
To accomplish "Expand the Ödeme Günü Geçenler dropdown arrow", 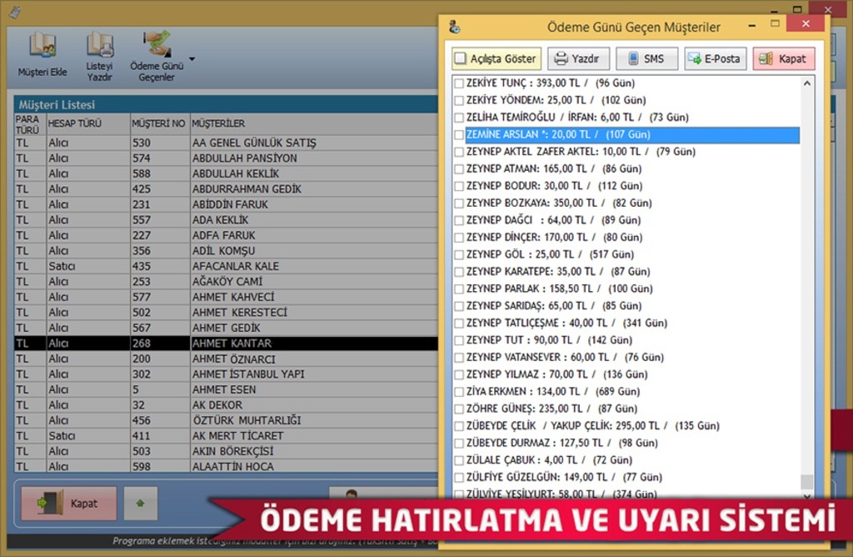I will tap(192, 59).
